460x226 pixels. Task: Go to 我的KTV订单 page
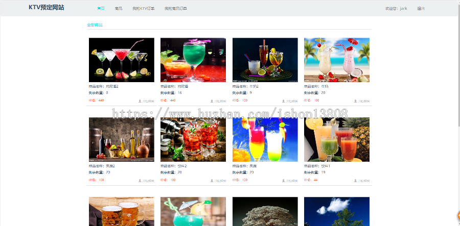144,9
